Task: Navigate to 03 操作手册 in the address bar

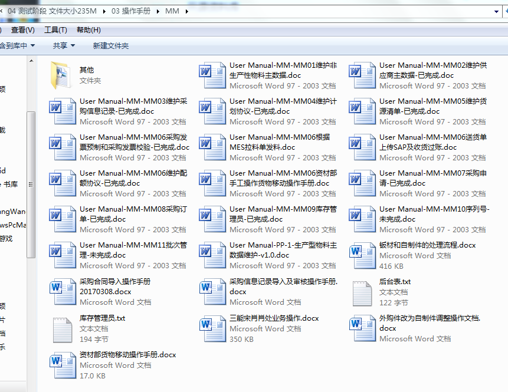Action: coord(130,11)
